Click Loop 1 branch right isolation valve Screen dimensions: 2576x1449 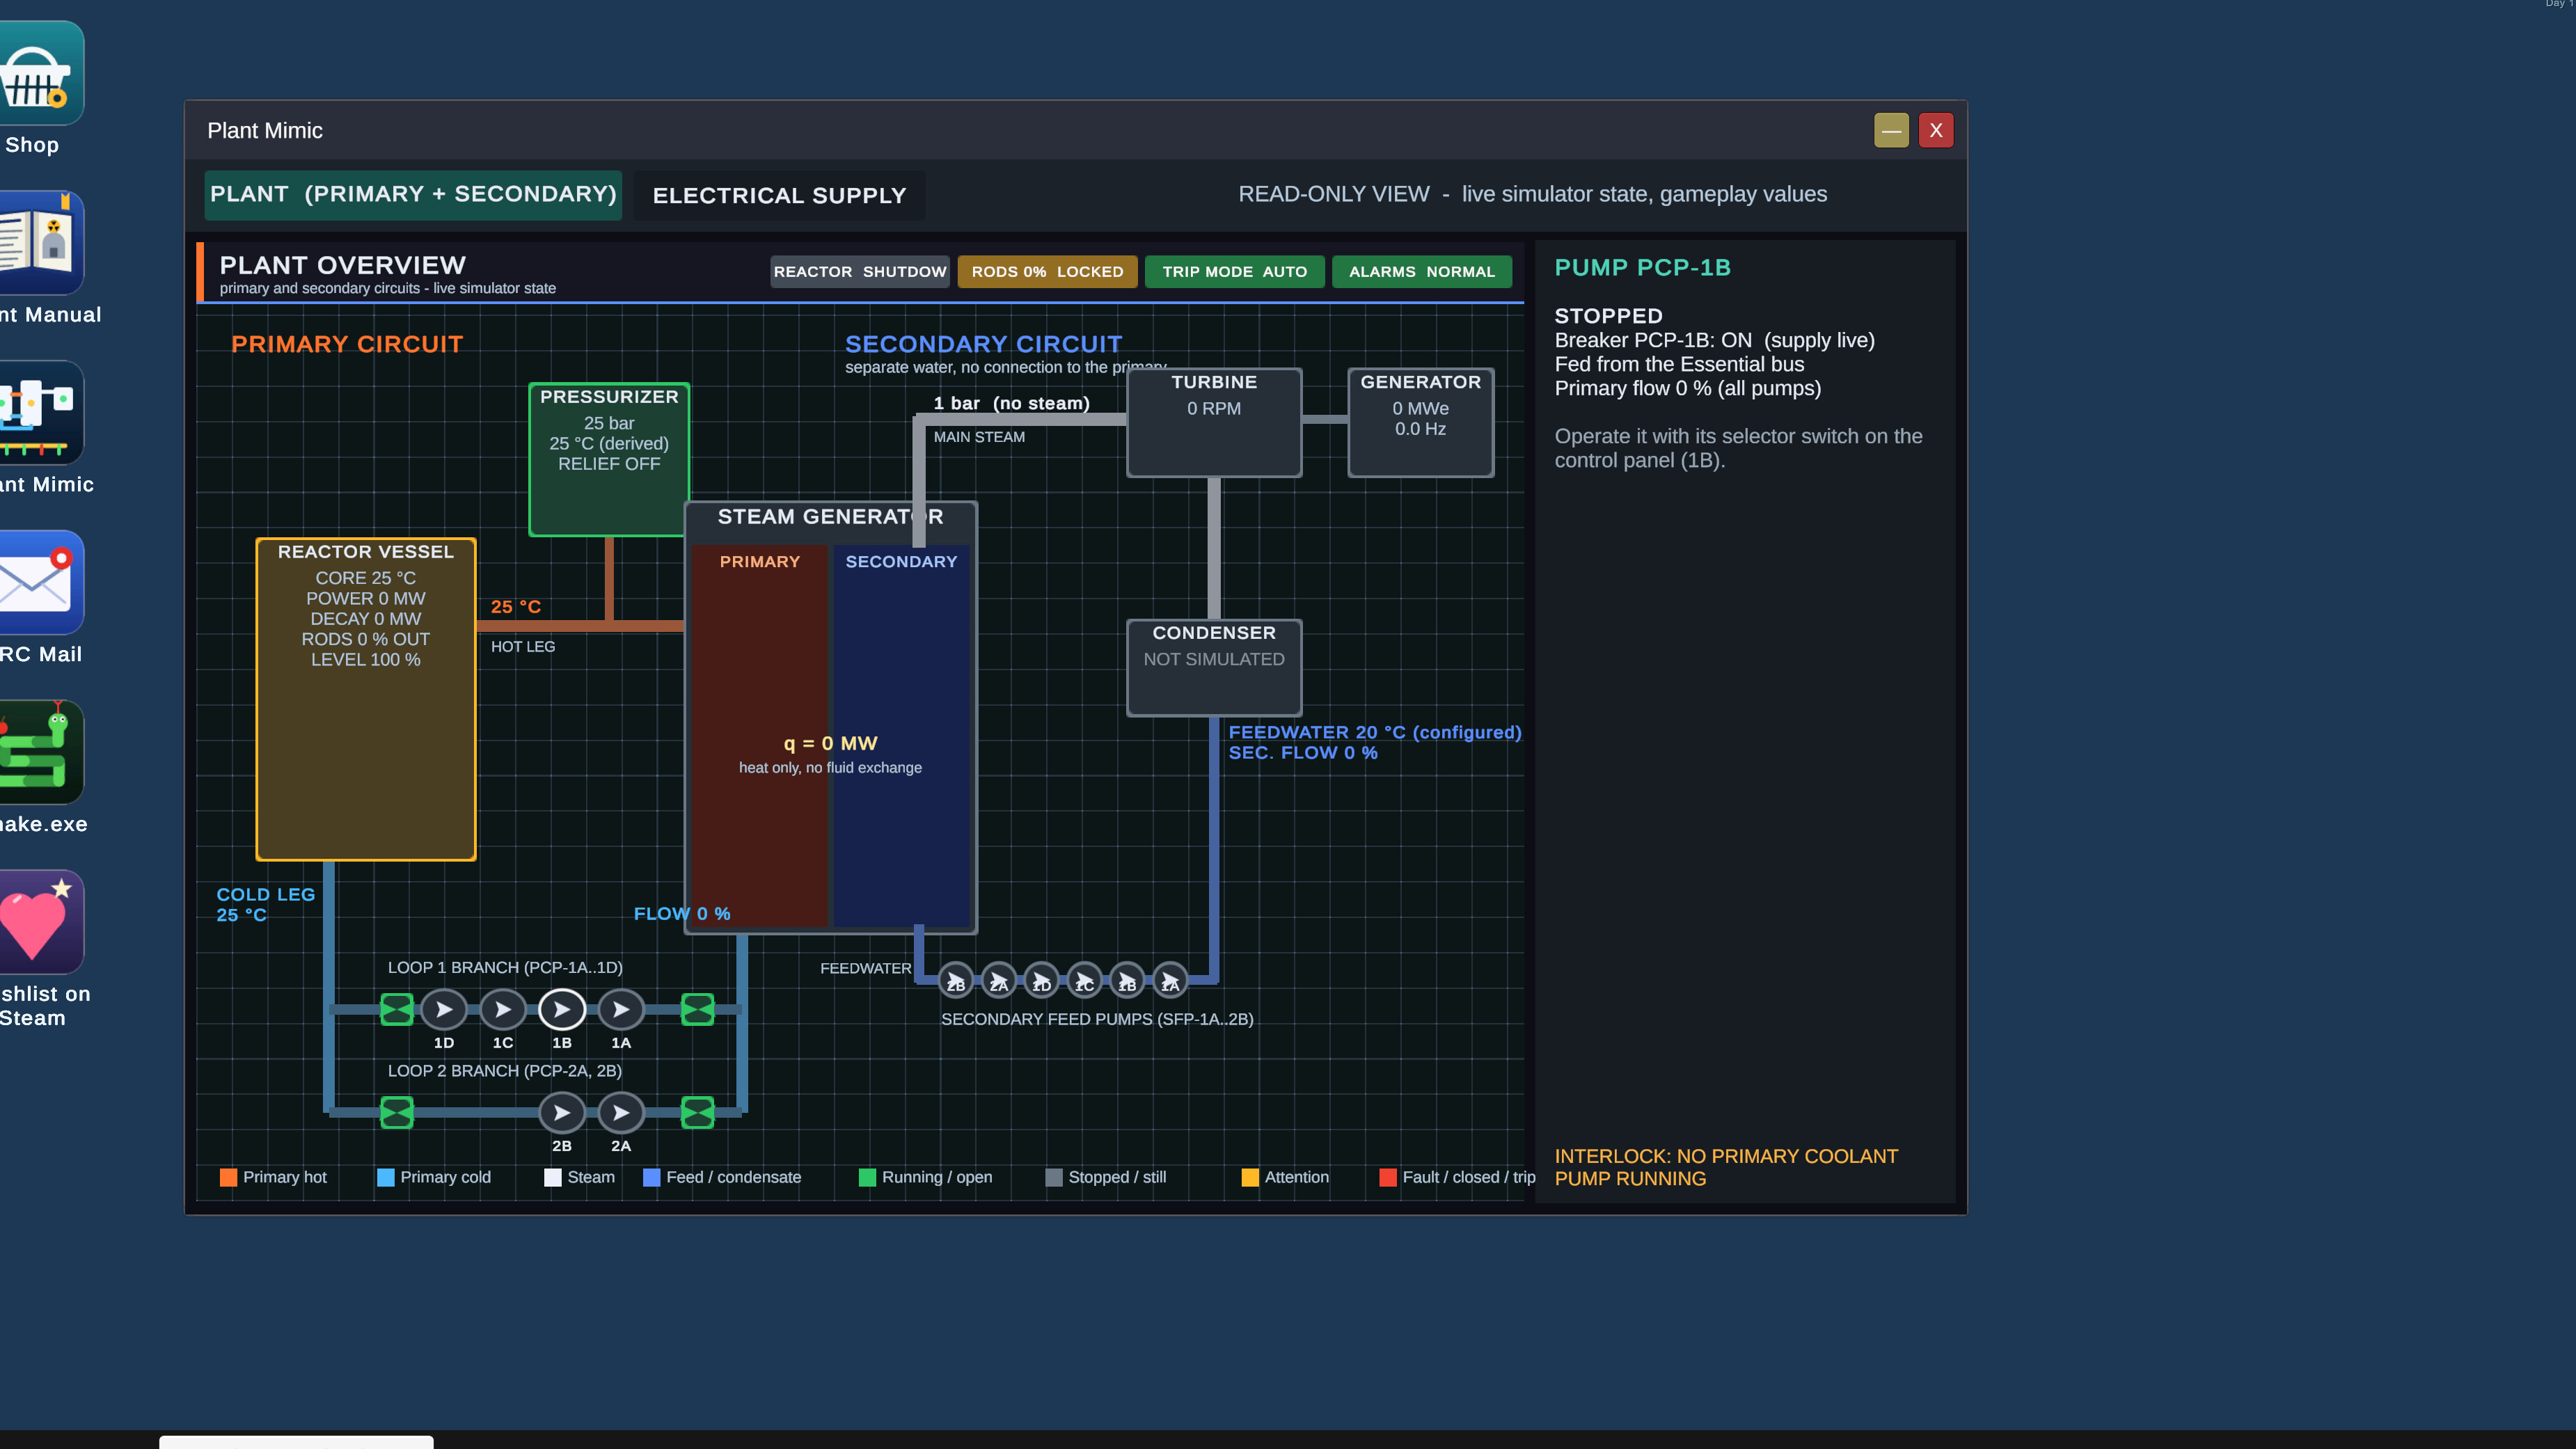697,1010
